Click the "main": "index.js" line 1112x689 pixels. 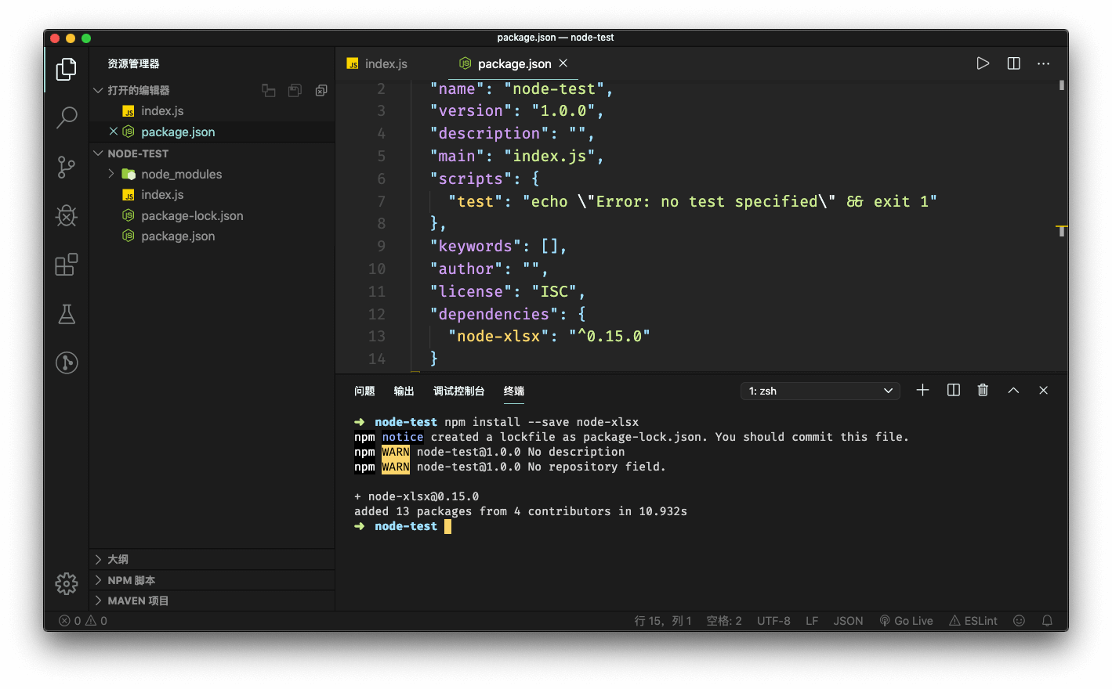coord(516,156)
